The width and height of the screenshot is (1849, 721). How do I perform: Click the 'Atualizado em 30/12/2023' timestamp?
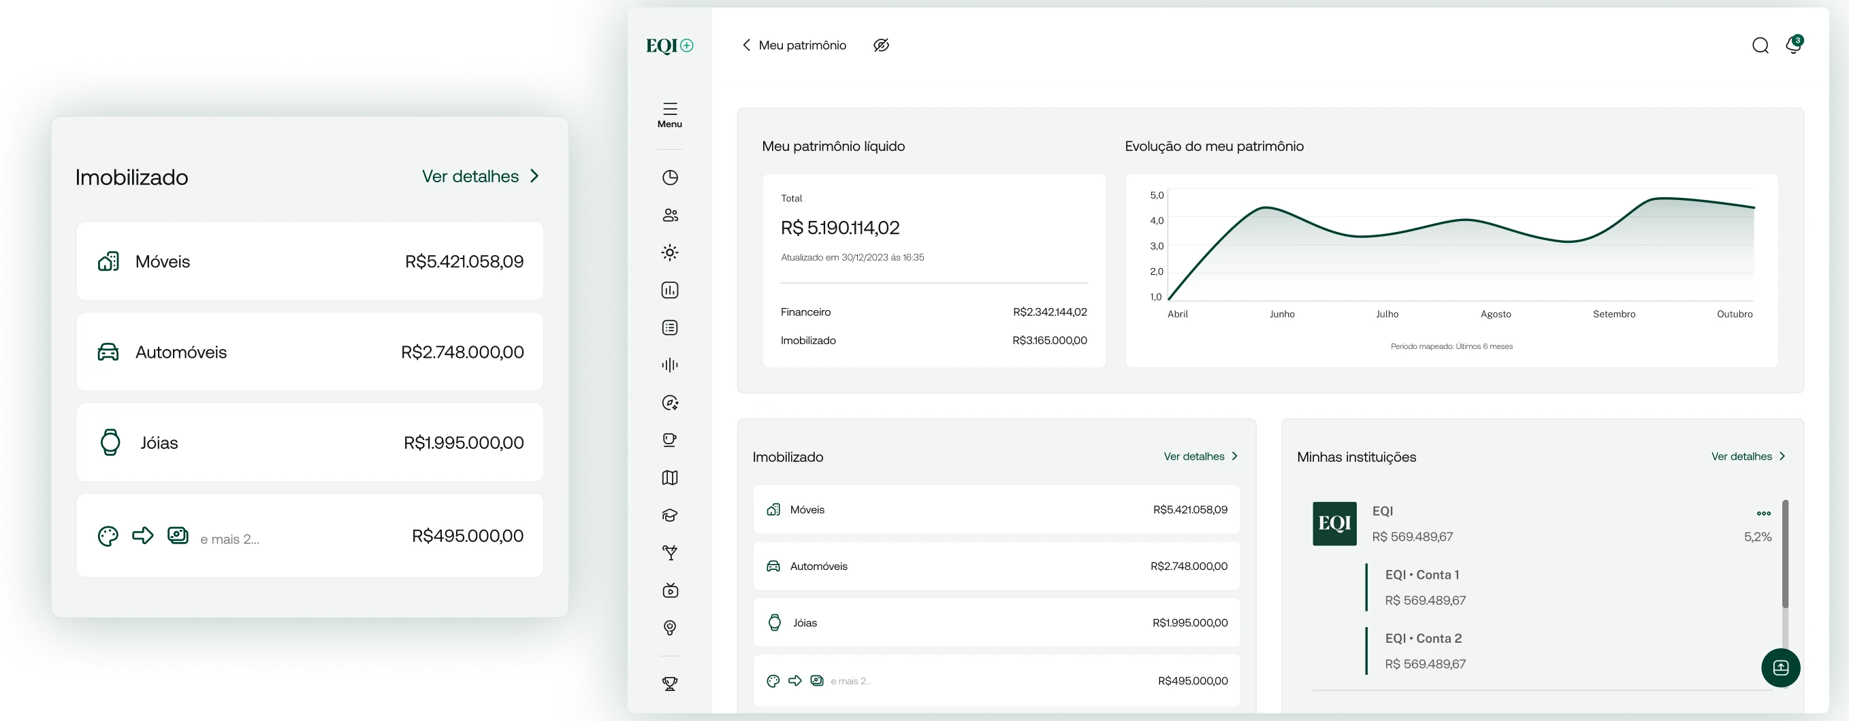point(853,258)
